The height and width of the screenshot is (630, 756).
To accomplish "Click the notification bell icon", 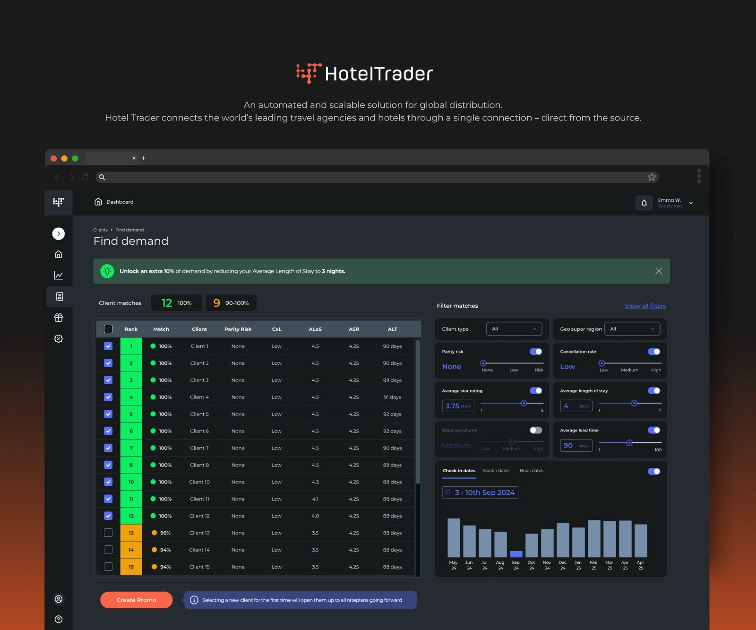I will point(644,203).
